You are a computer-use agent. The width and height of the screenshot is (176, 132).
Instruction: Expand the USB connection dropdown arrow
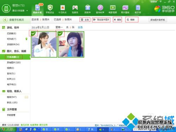pyautogui.click(x=27, y=11)
